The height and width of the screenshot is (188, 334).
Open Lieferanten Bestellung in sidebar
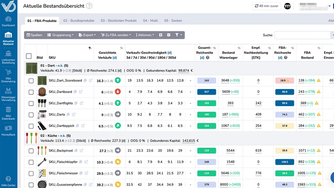point(8,57)
